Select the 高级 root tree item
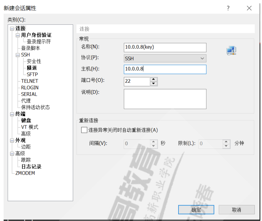 (20, 153)
